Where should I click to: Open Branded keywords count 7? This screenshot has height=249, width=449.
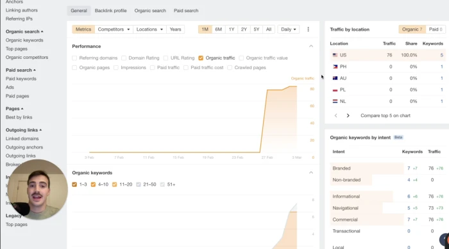[409, 168]
